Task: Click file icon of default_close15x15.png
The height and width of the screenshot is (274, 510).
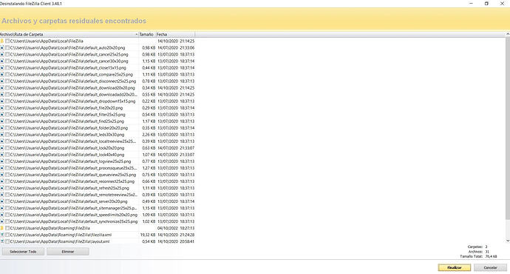Action: point(2,68)
